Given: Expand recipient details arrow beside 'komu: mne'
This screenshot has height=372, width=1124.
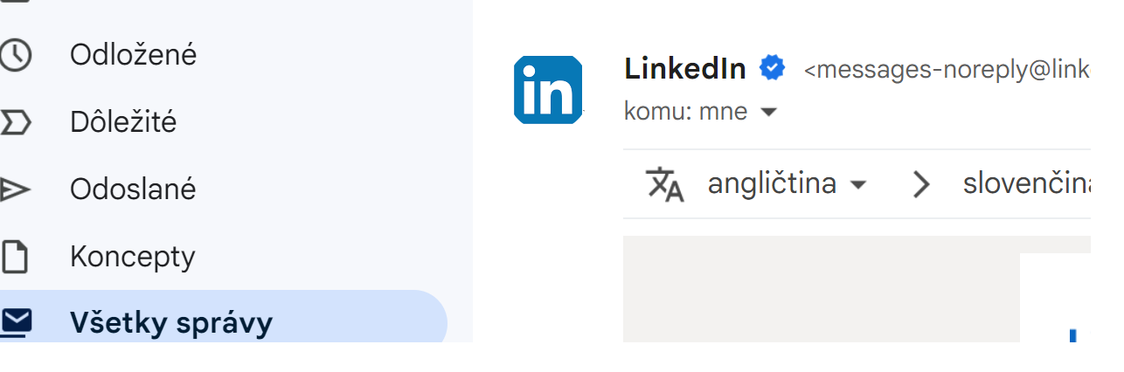Looking at the screenshot, I should tap(768, 113).
